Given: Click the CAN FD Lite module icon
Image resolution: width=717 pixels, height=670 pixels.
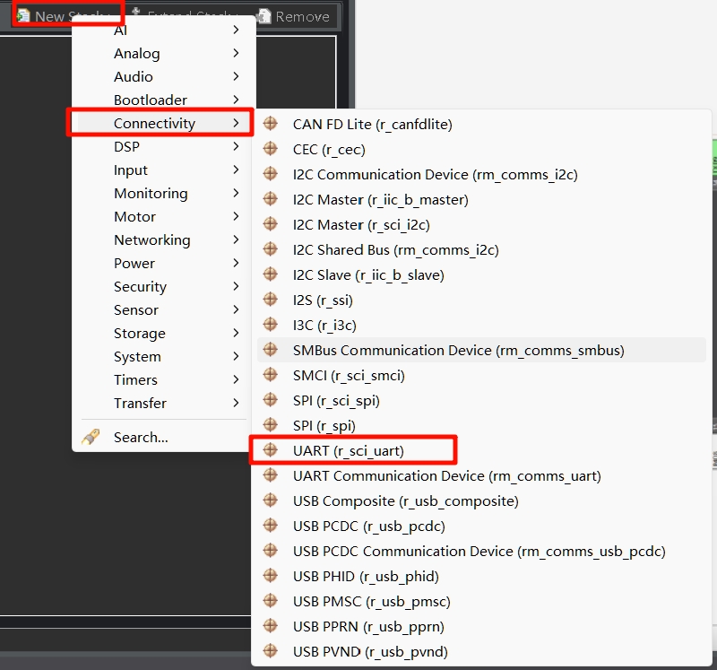Looking at the screenshot, I should click(270, 124).
